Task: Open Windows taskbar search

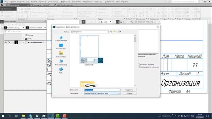Action: click(x=10, y=116)
